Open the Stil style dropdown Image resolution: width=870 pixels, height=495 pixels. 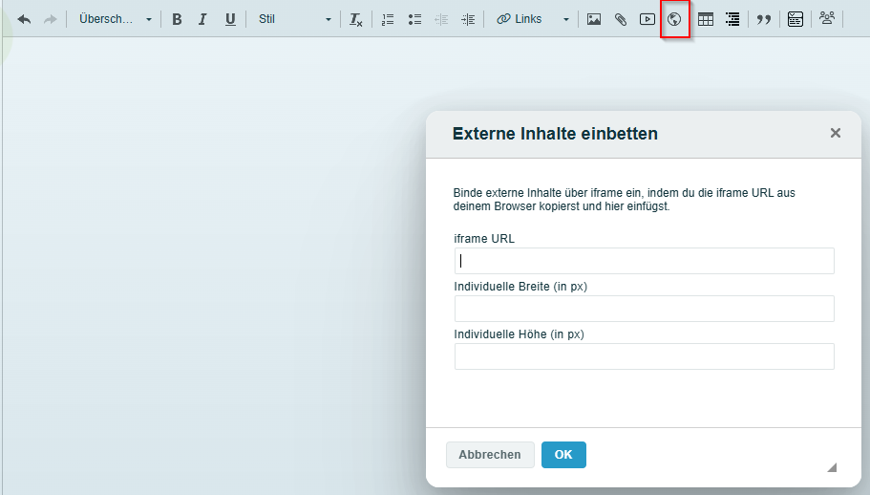coord(295,19)
